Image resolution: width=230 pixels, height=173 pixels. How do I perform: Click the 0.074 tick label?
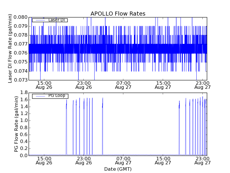click(x=20, y=71)
